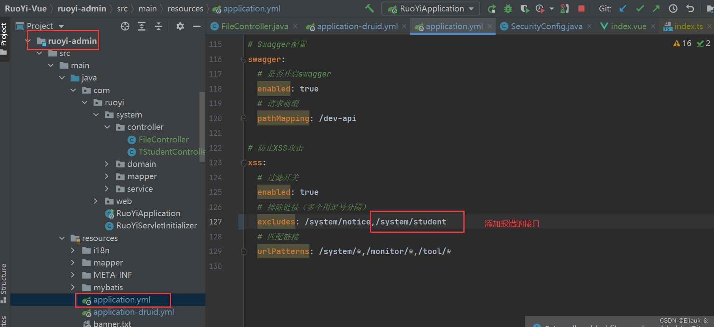Click the urlPatterns key on line 129

tap(283, 251)
